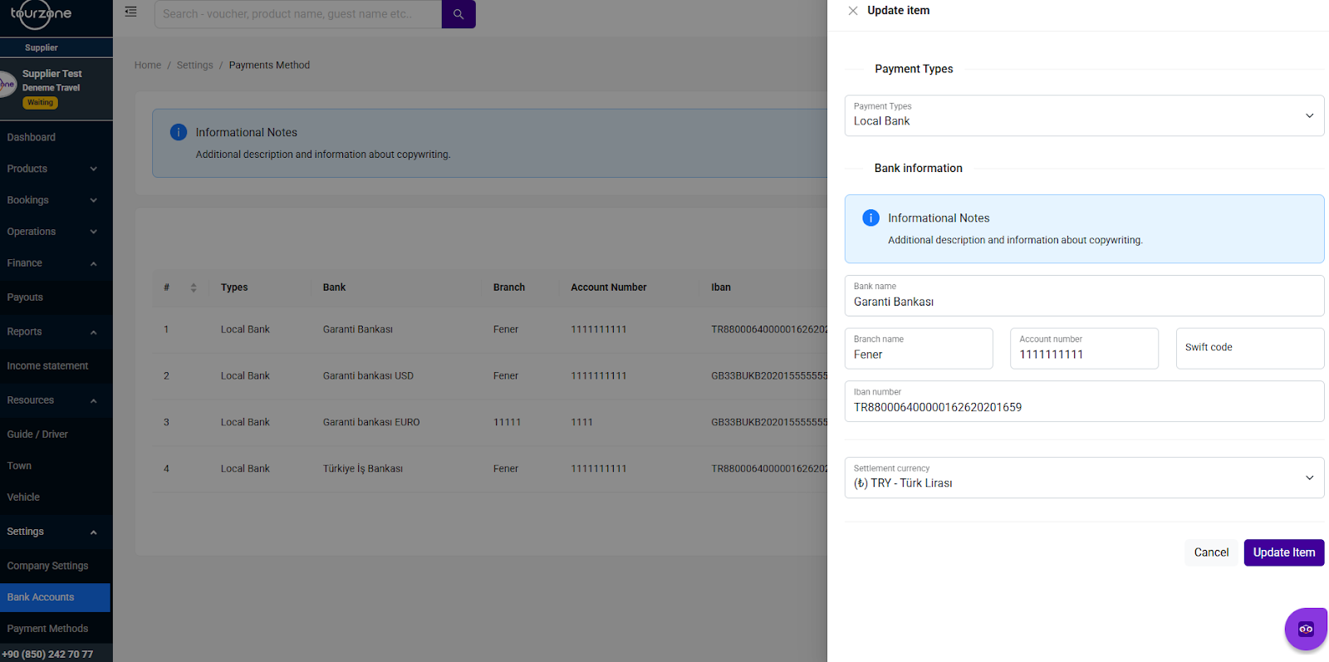Click the Update Item button
Viewport: 1329px width, 662px height.
coord(1284,552)
